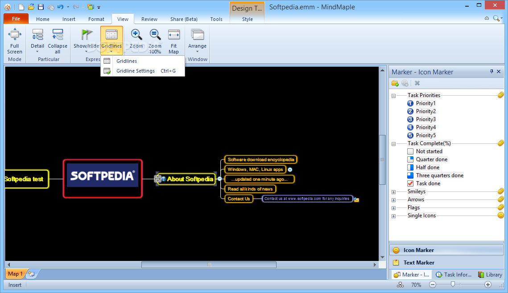Apply the Quarter done marker
The height and width of the screenshot is (293, 508).
tap(410, 159)
